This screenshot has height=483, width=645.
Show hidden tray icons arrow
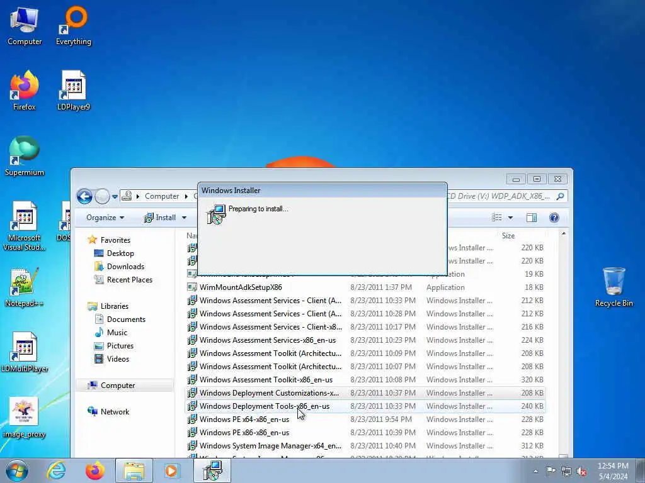(x=535, y=472)
